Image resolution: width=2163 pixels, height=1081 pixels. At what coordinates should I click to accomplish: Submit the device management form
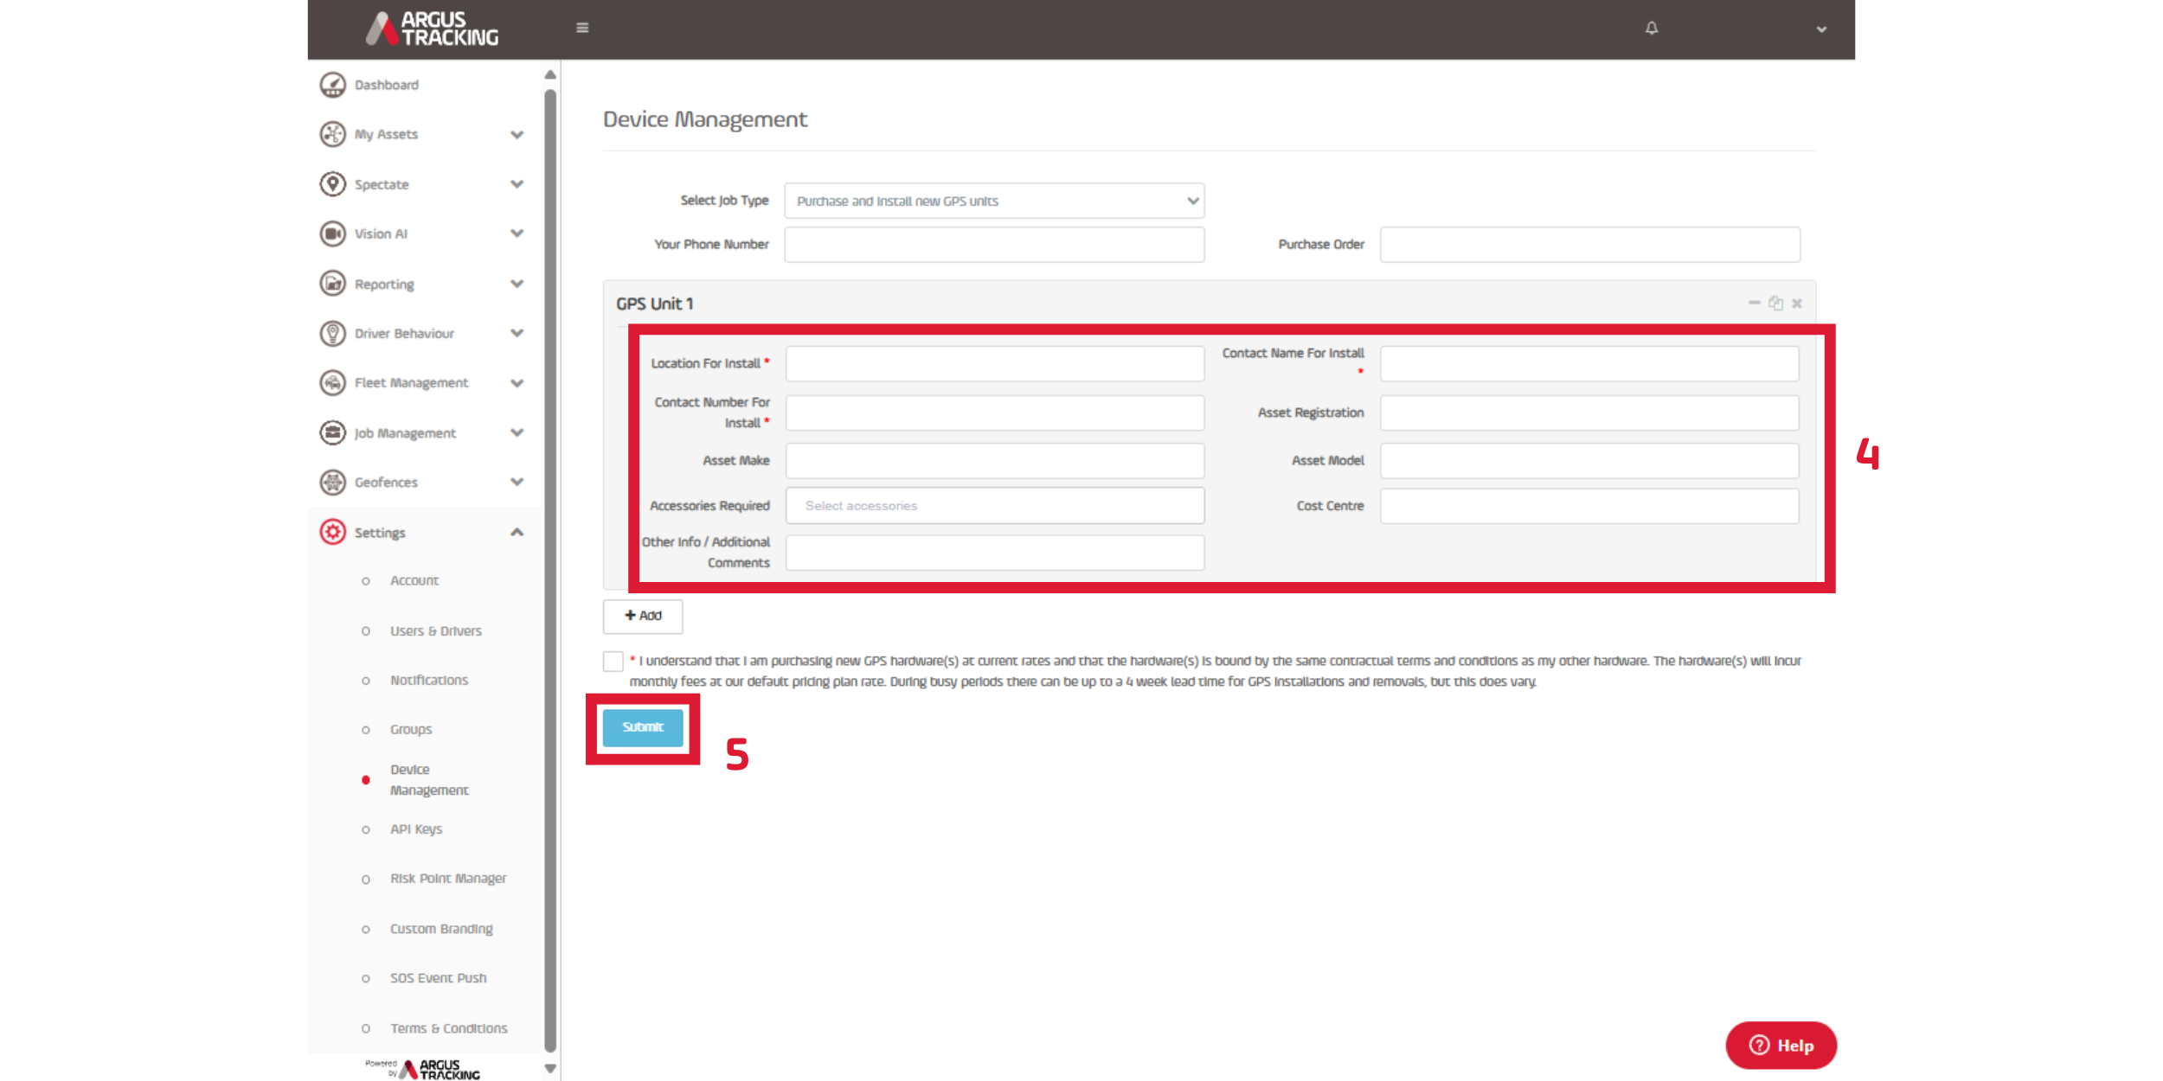[x=643, y=727]
